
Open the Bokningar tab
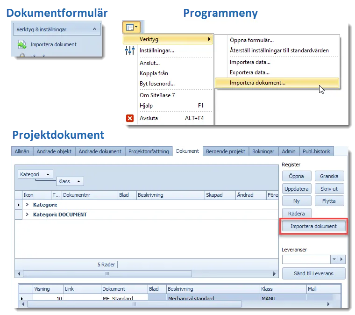click(263, 151)
